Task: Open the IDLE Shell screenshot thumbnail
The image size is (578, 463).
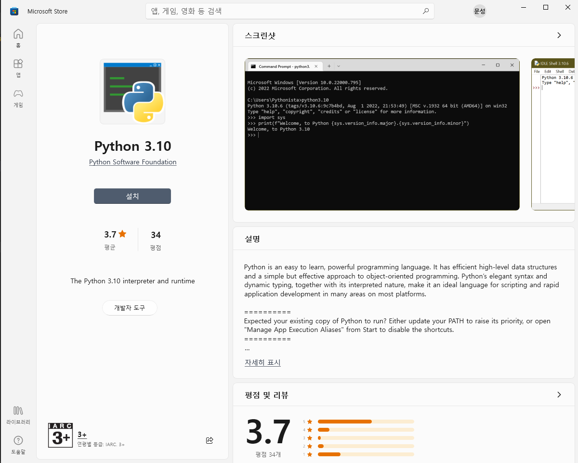Action: [553, 134]
